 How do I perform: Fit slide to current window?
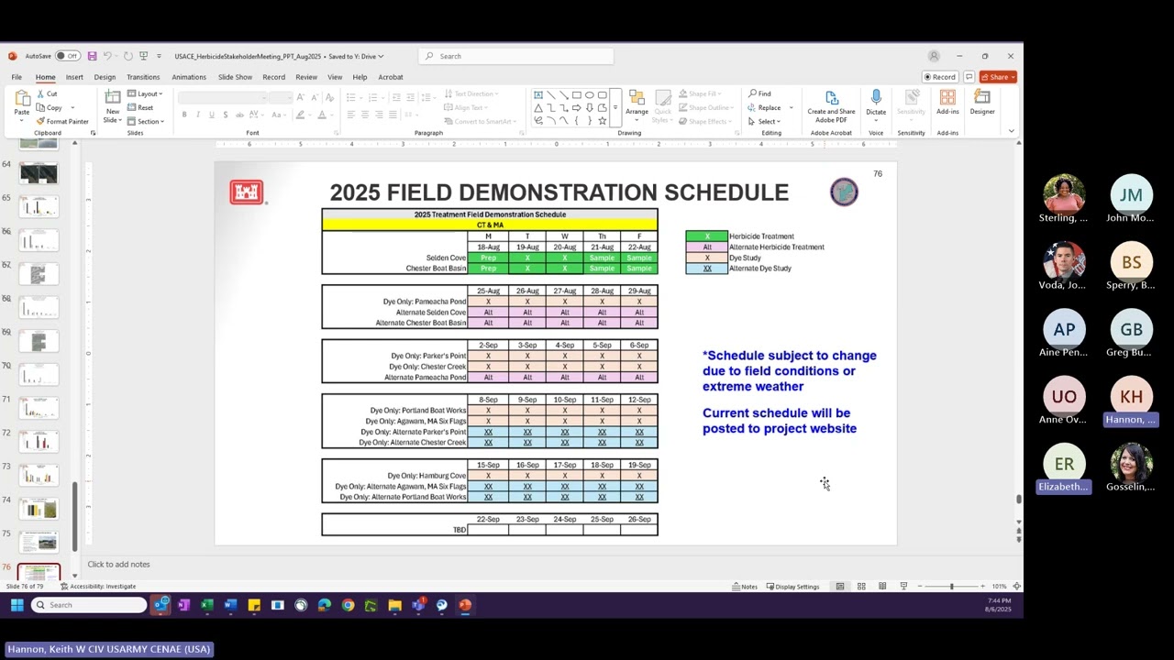pos(1016,587)
